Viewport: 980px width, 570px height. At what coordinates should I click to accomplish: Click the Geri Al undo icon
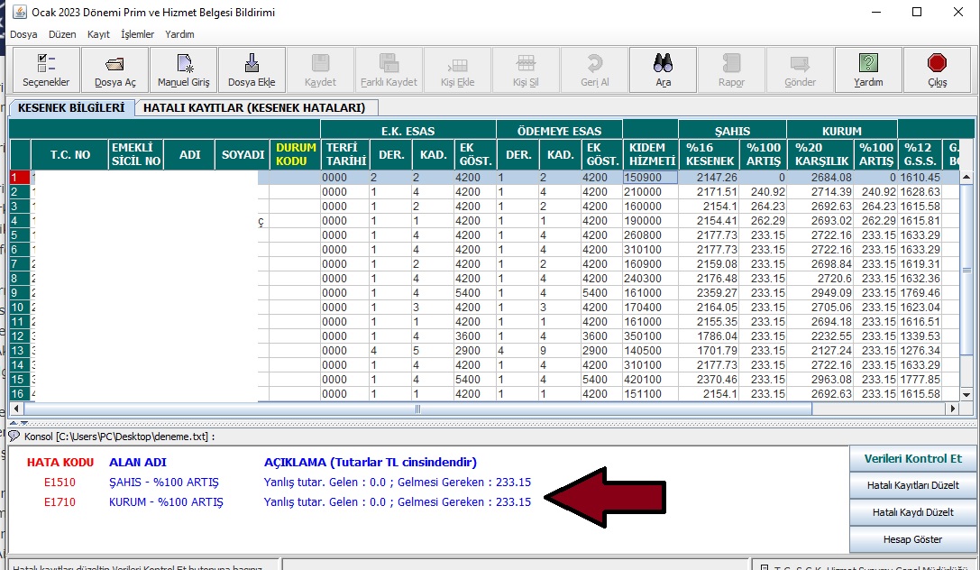594,70
